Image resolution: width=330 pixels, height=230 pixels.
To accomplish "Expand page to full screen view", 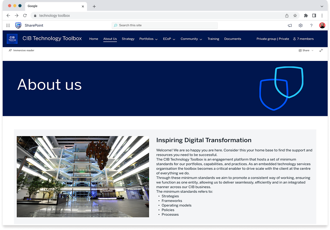I will click(x=321, y=50).
